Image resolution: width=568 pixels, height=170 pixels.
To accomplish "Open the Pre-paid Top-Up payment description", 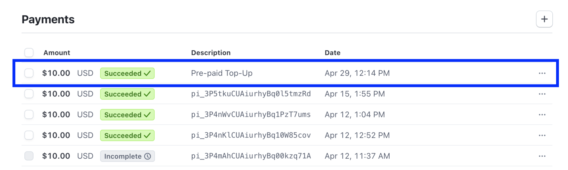I will (x=222, y=73).
